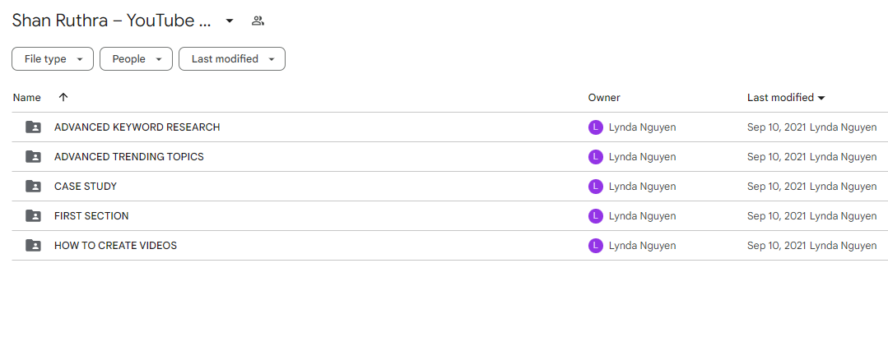Click the FIRST SECTION shared folder icon
888x337 pixels.
[x=34, y=216]
